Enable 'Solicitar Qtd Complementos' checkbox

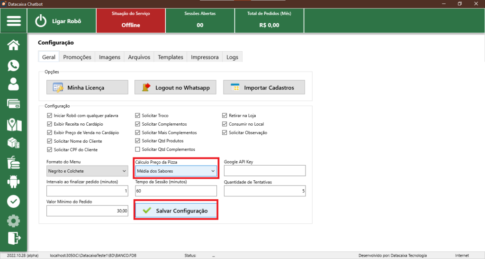(138, 149)
